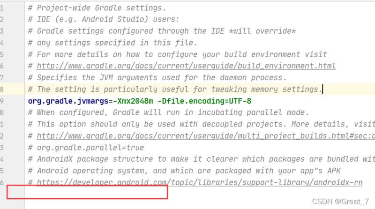
Task: Click the 'When configured, Gradle will run' comment
Action: (x=168, y=112)
